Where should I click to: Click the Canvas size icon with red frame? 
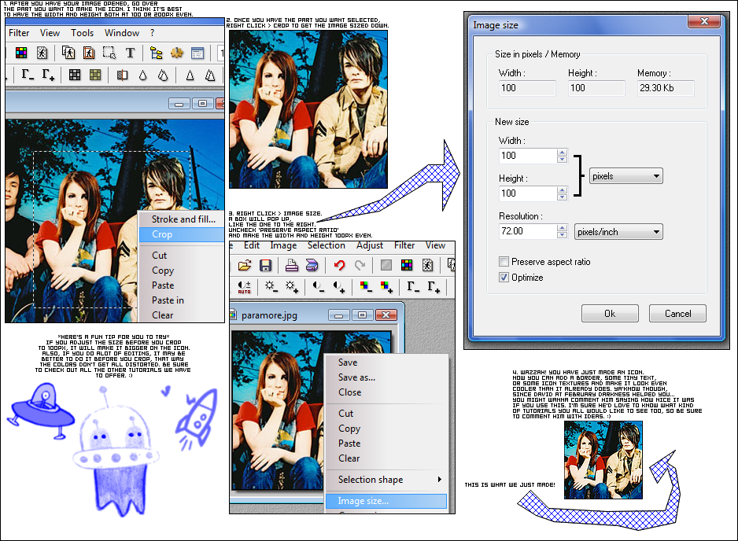tap(89, 53)
